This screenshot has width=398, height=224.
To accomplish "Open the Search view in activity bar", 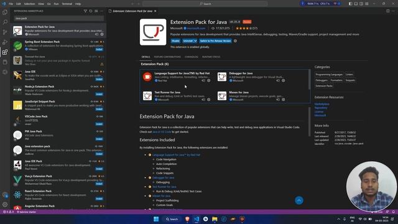I will 5,22.
